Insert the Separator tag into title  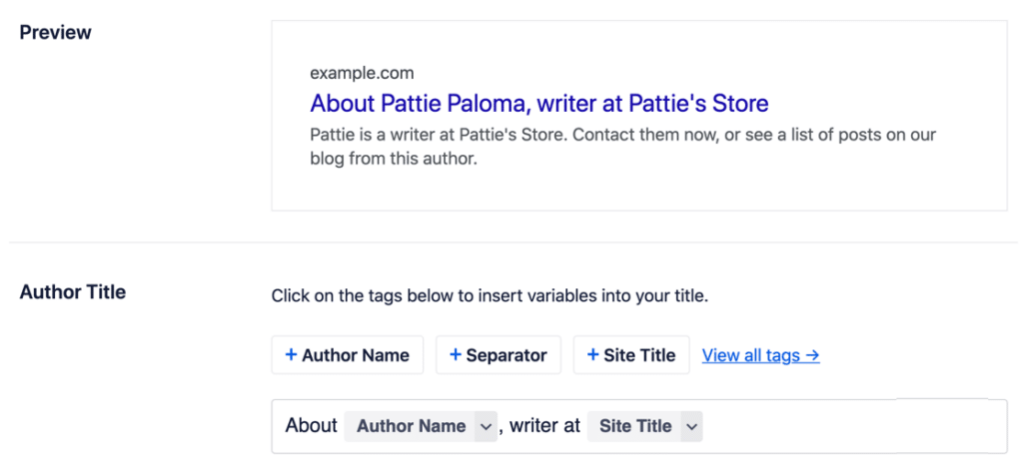click(499, 355)
